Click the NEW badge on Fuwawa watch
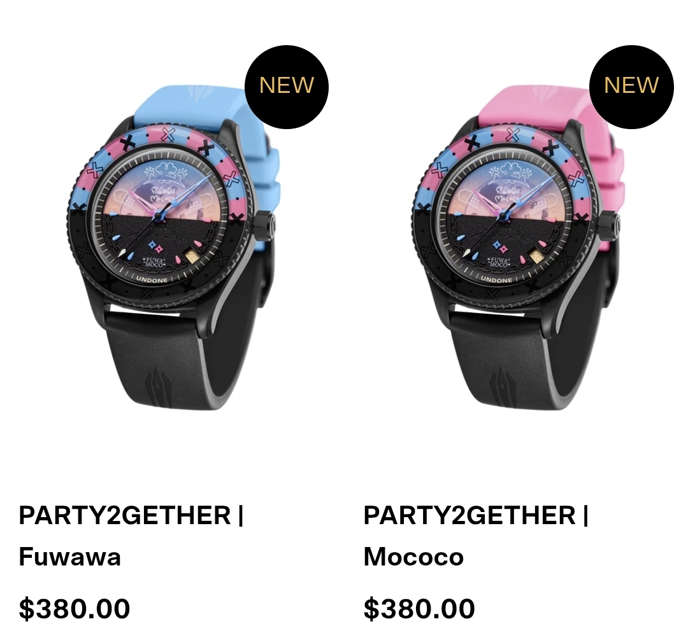The width and height of the screenshot is (688, 638). tap(287, 87)
